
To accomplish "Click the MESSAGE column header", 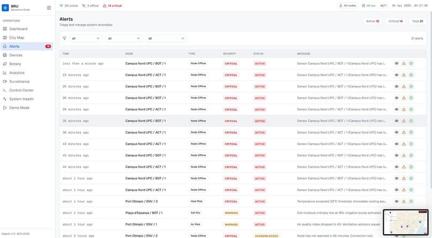I will (303, 54).
